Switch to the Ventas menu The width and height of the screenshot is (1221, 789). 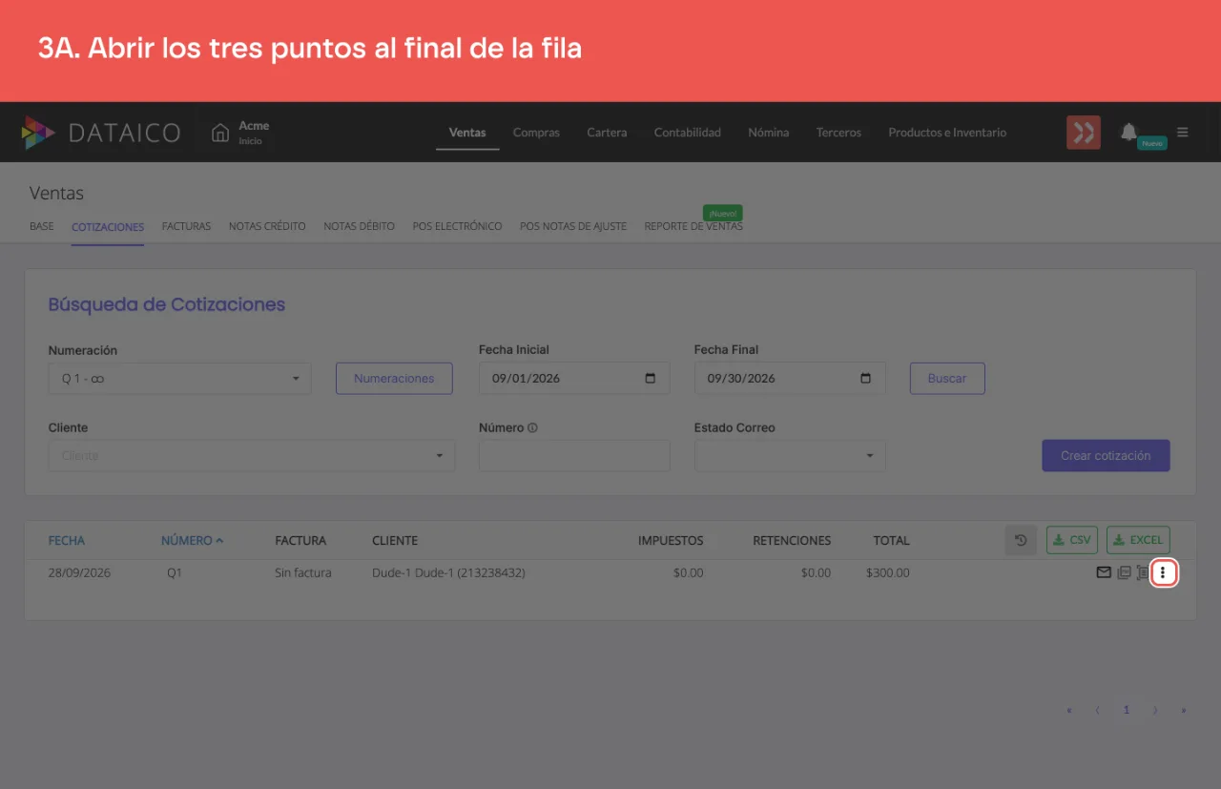[x=467, y=133]
